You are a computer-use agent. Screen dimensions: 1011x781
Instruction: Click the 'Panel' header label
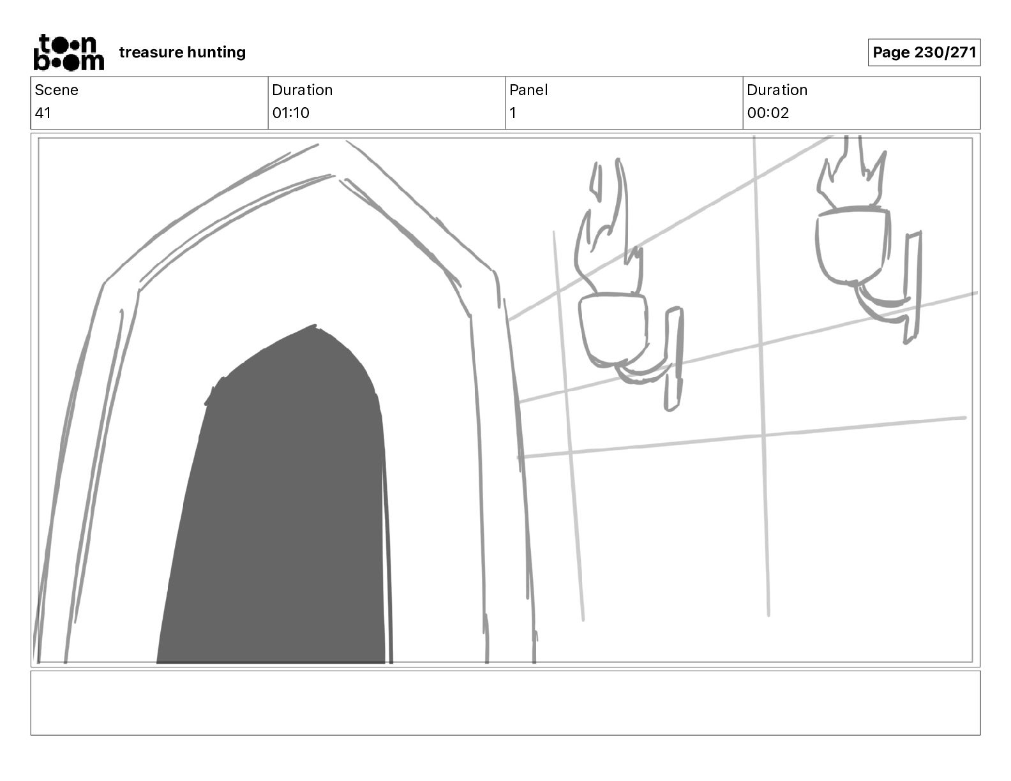[x=528, y=90]
